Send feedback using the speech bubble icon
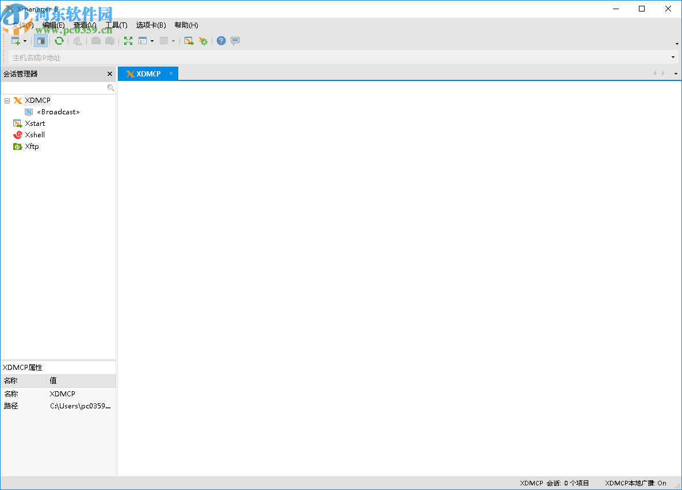 pyautogui.click(x=235, y=41)
